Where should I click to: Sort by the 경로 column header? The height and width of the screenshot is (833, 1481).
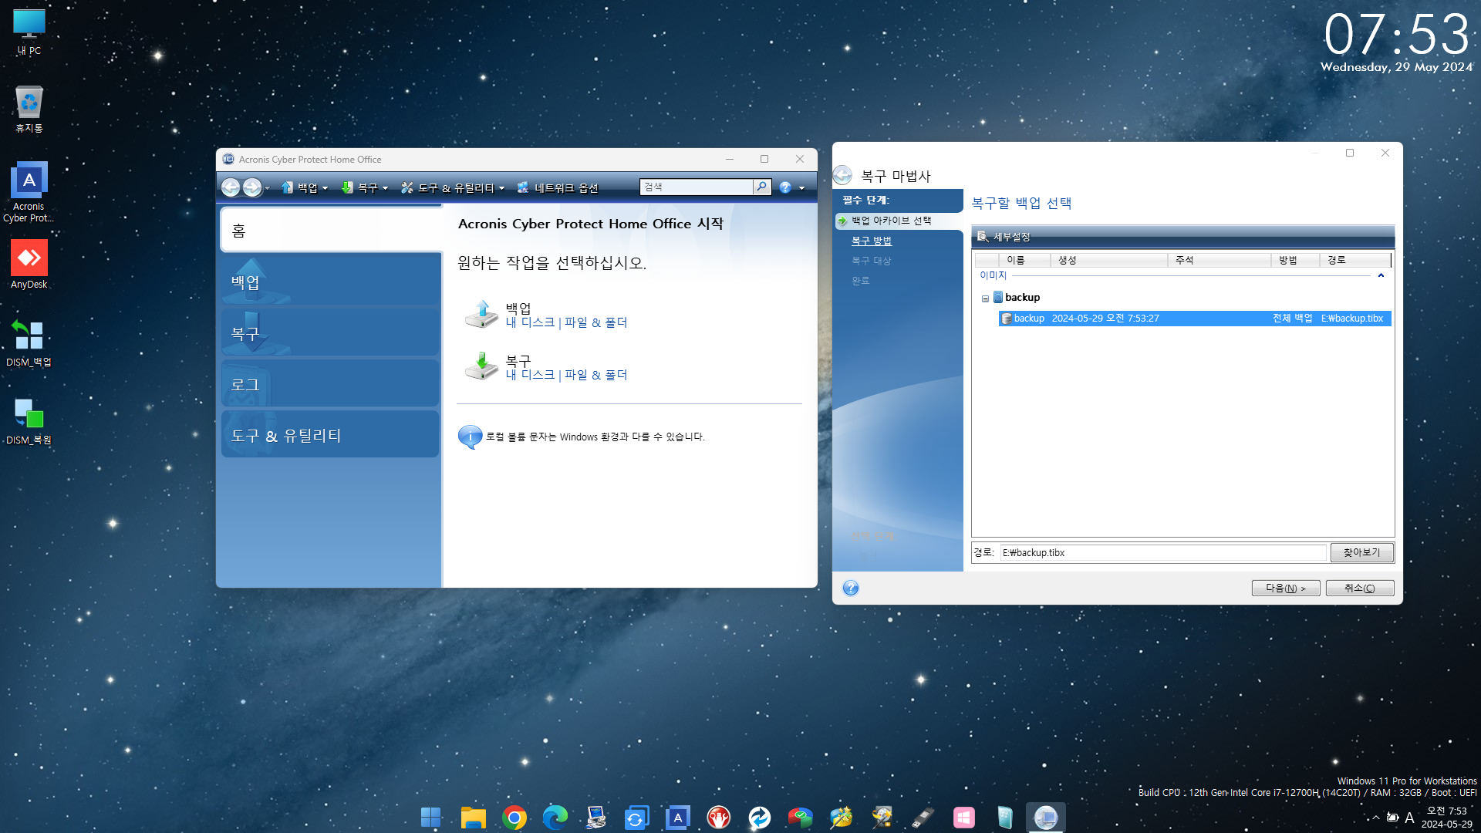(1354, 260)
